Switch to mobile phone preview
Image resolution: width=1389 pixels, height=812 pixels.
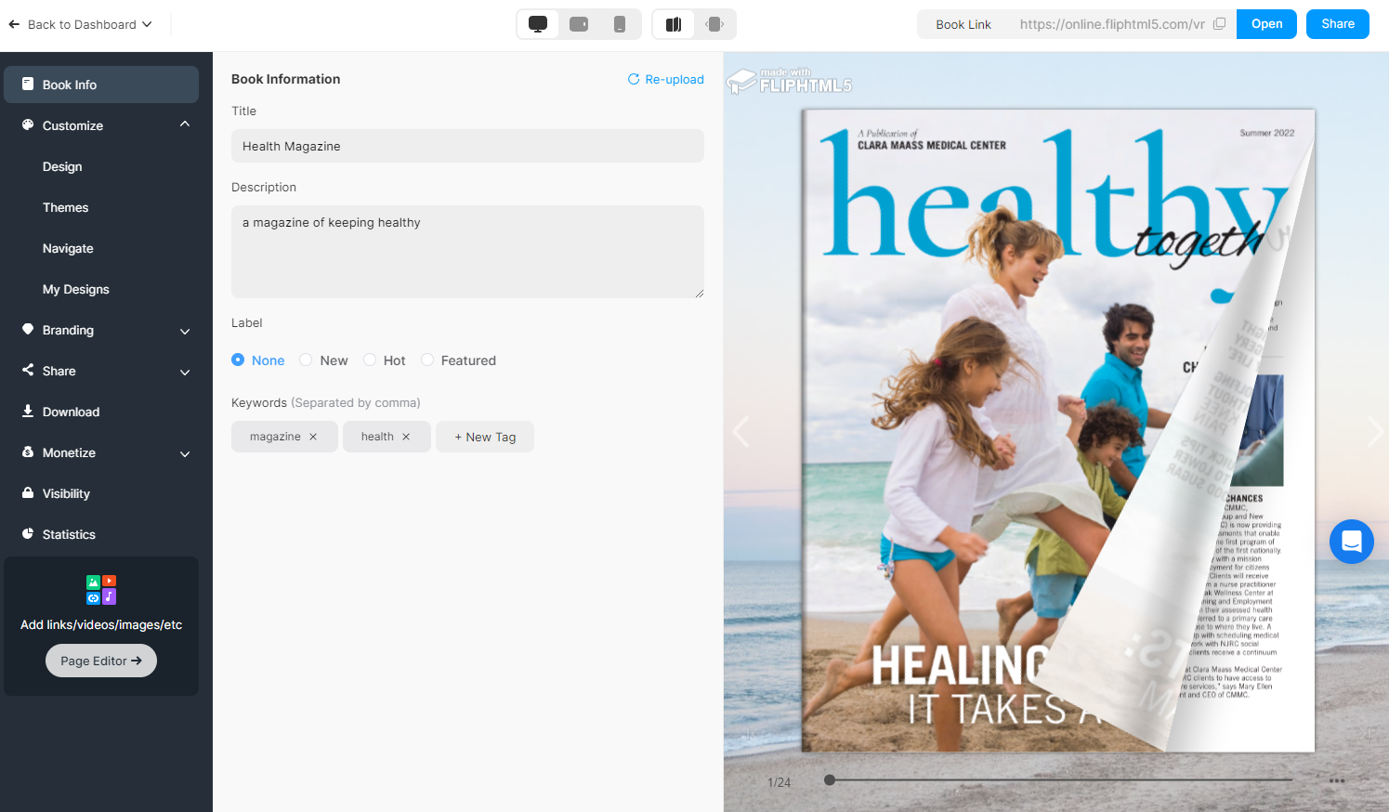coord(620,24)
